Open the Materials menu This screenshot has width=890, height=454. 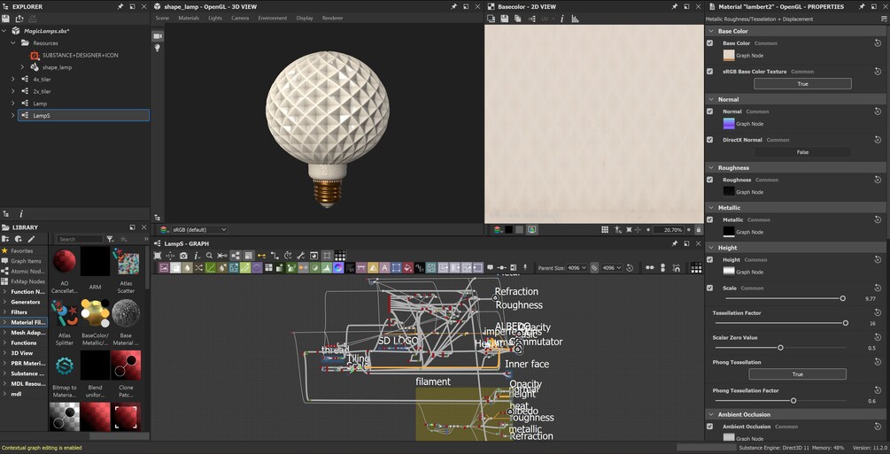(189, 19)
